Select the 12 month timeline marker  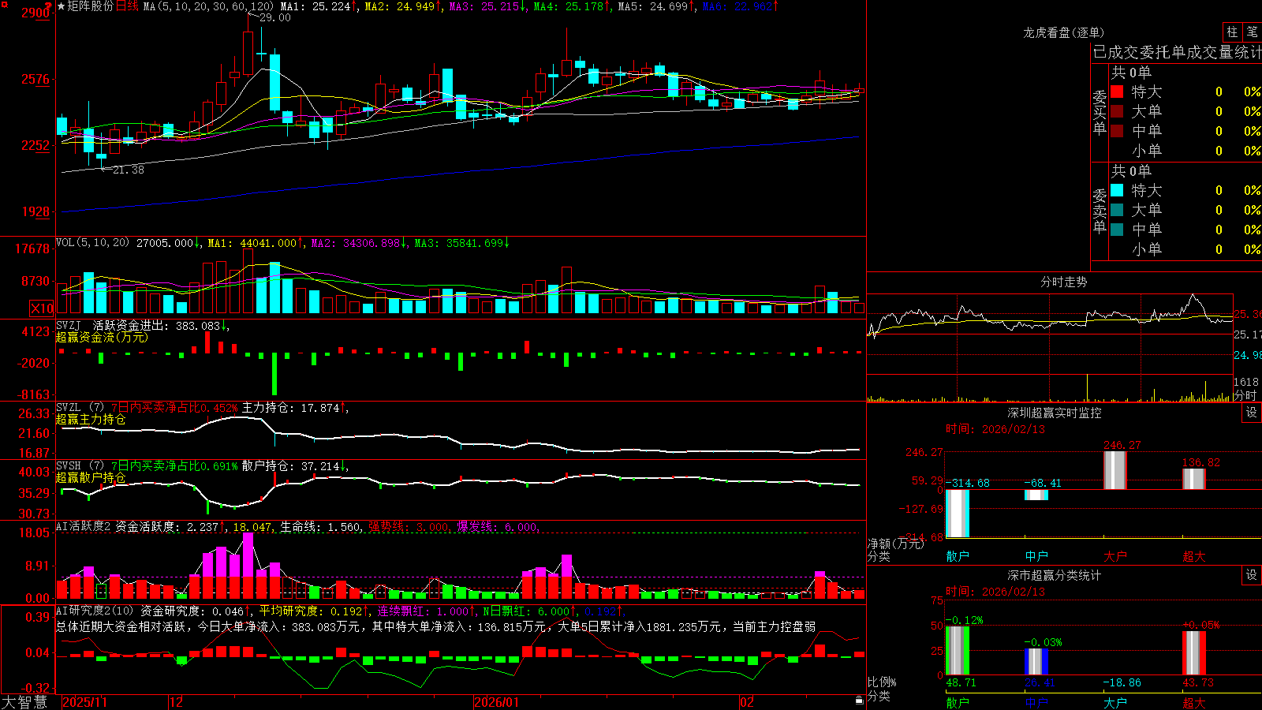pos(176,702)
